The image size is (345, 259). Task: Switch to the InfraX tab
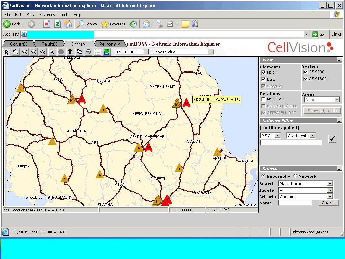pyautogui.click(x=79, y=44)
